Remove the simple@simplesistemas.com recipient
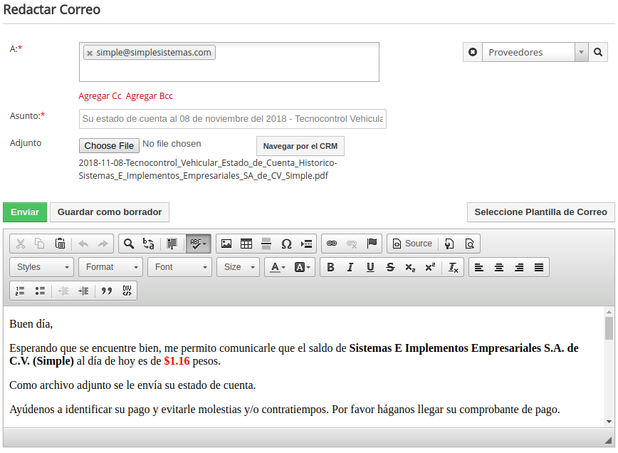The height and width of the screenshot is (453, 618). (90, 53)
